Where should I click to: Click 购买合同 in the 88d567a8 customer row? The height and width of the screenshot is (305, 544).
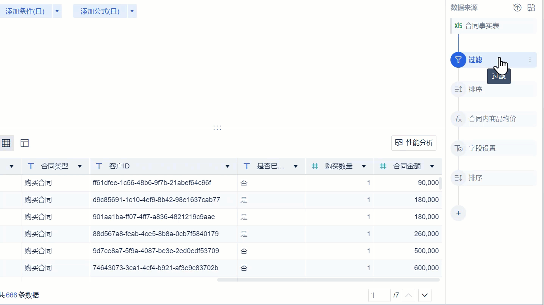coord(38,234)
